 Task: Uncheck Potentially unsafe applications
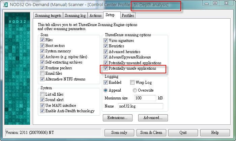(106, 68)
